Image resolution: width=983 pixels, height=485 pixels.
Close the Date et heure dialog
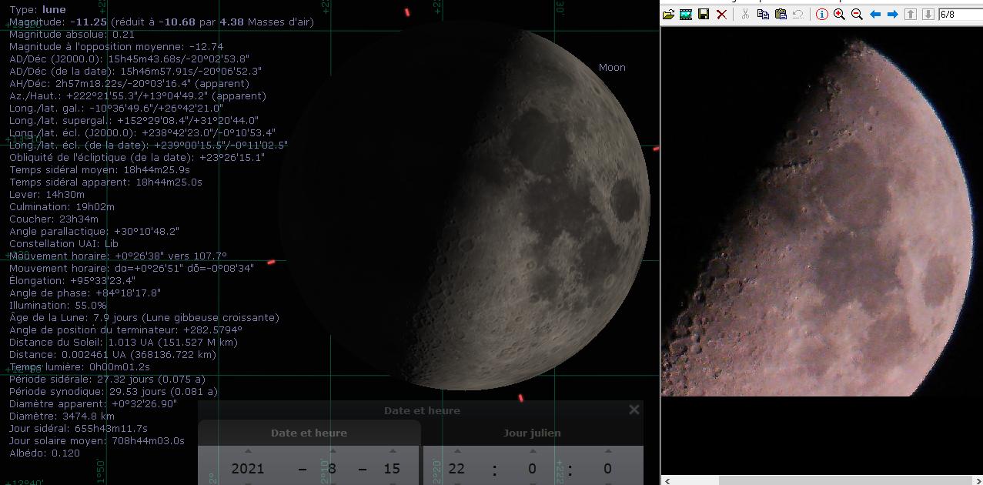634,410
